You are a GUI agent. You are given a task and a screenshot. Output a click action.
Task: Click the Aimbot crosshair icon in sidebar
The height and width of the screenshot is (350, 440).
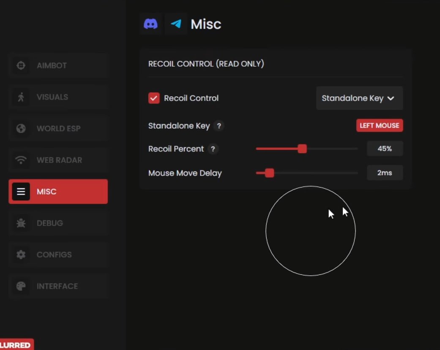coord(21,65)
